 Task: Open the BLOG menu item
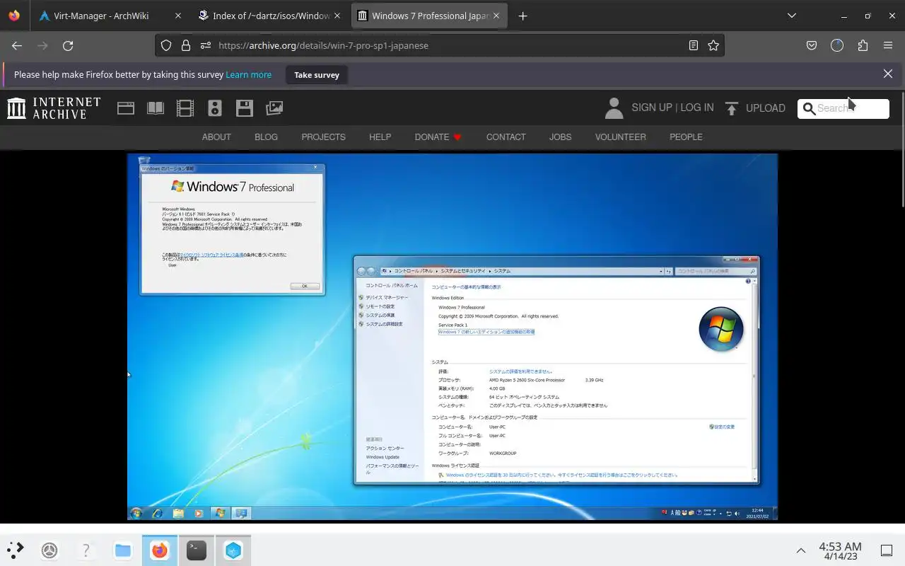point(266,137)
